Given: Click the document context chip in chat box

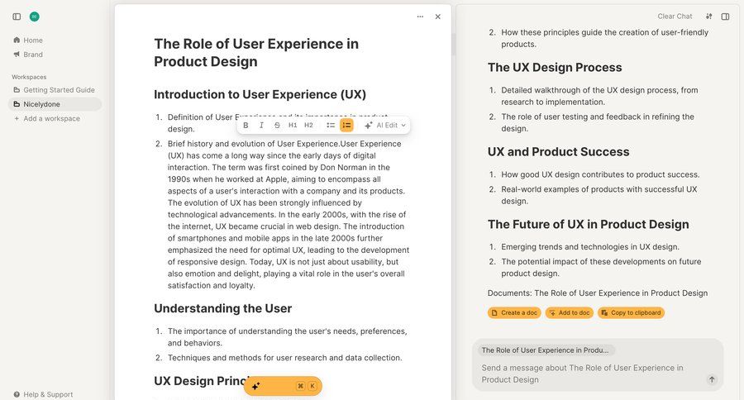Looking at the screenshot, I should tap(546, 350).
